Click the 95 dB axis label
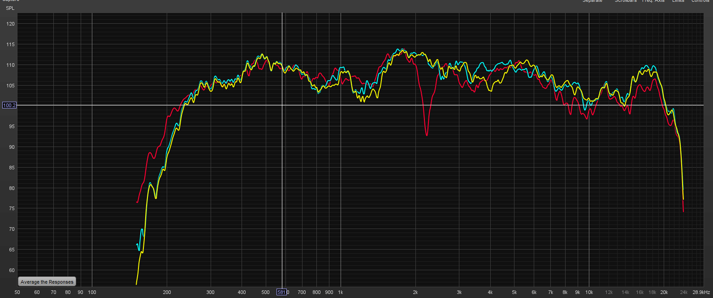Screen dimensions: 713x298 [12, 126]
